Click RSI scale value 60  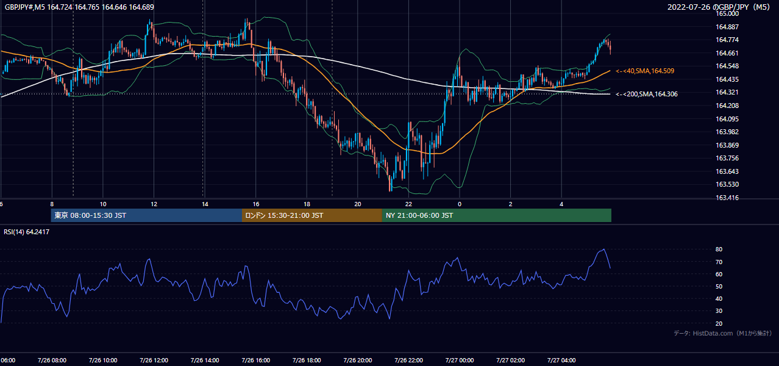point(719,274)
